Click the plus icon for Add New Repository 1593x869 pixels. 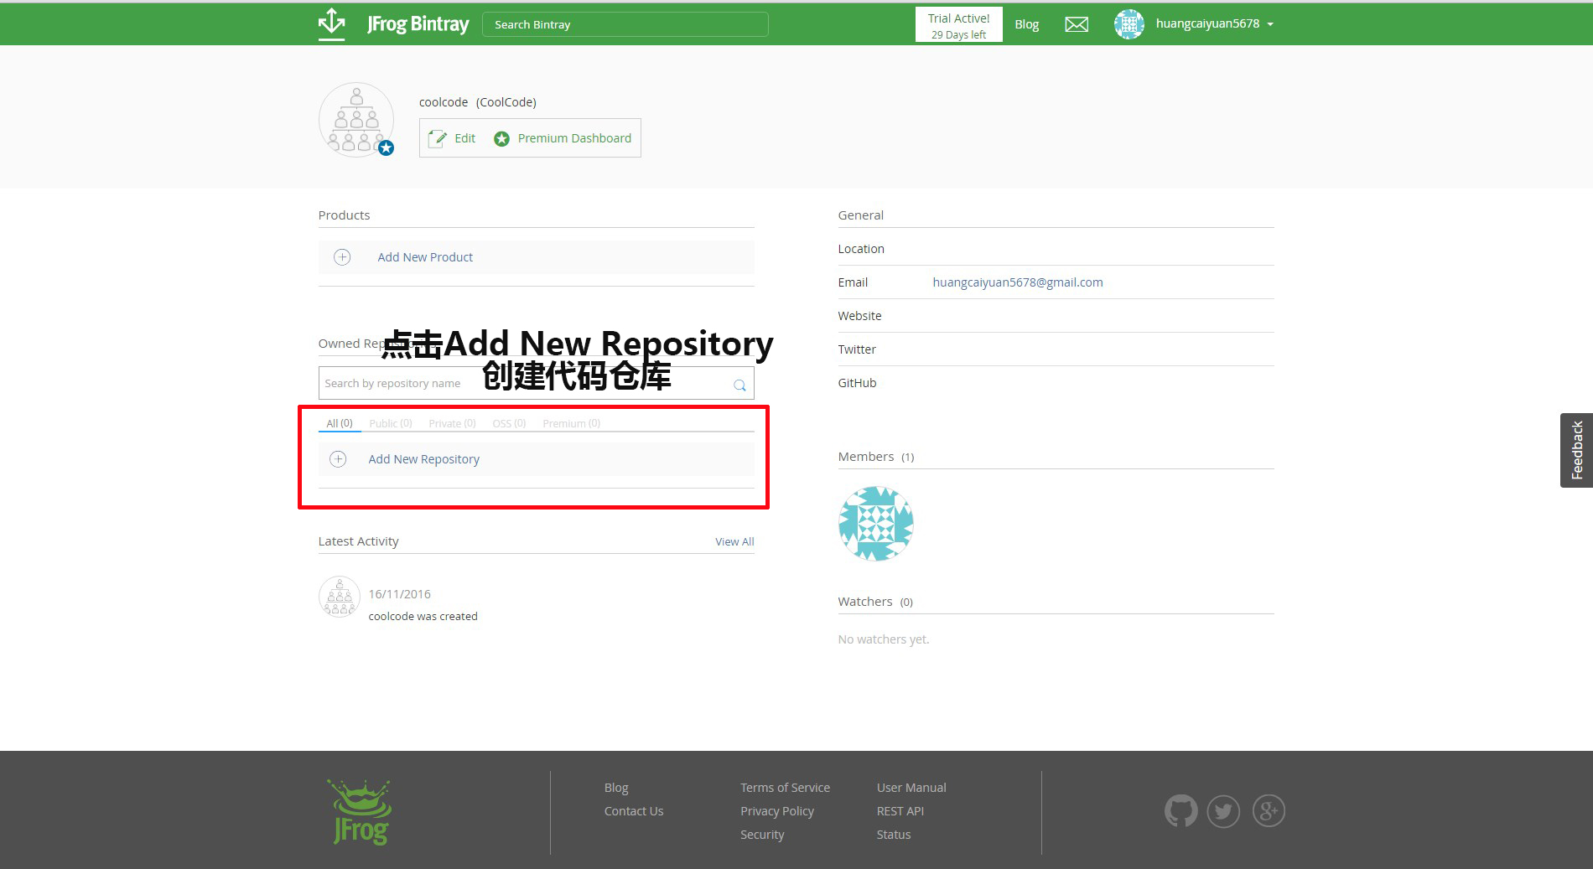tap(338, 459)
